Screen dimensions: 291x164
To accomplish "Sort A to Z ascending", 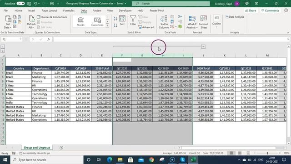I will tap(115, 19).
